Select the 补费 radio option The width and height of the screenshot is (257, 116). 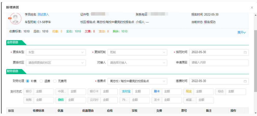click(x=28, y=81)
